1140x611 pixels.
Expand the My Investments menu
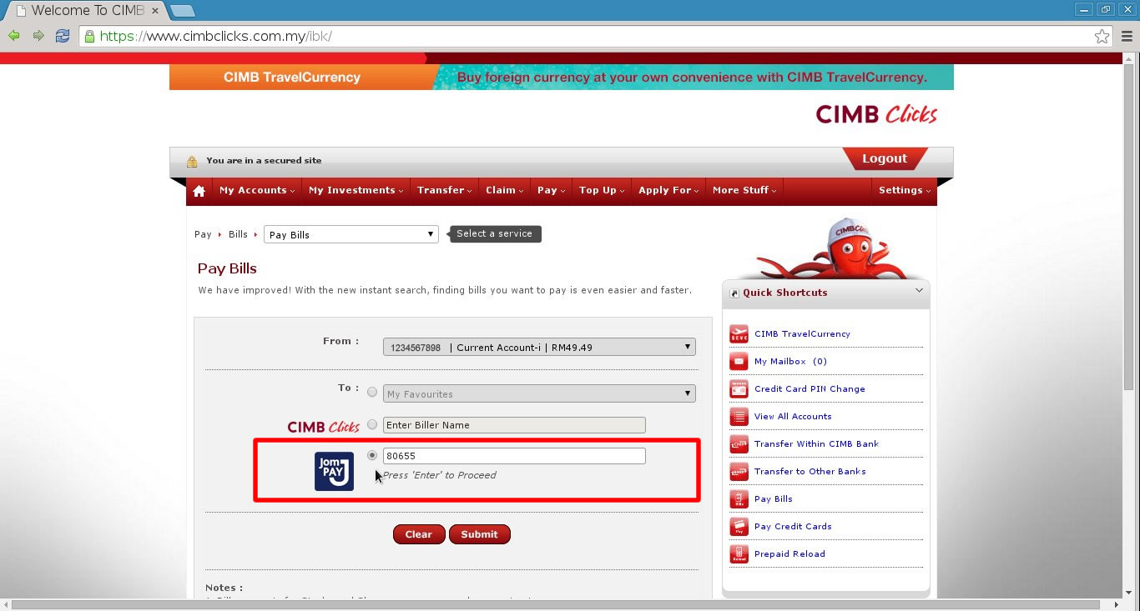[x=356, y=191]
